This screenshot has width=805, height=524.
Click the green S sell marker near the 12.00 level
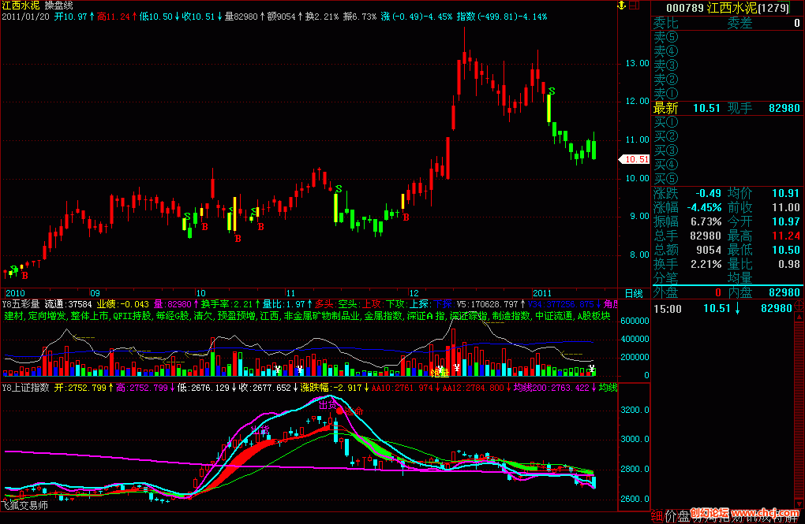click(x=552, y=91)
